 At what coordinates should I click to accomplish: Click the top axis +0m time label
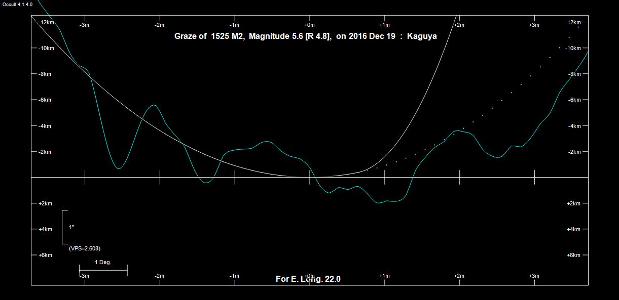(309, 25)
